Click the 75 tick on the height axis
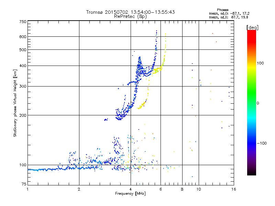This screenshot has height=206, width=275. [24, 185]
